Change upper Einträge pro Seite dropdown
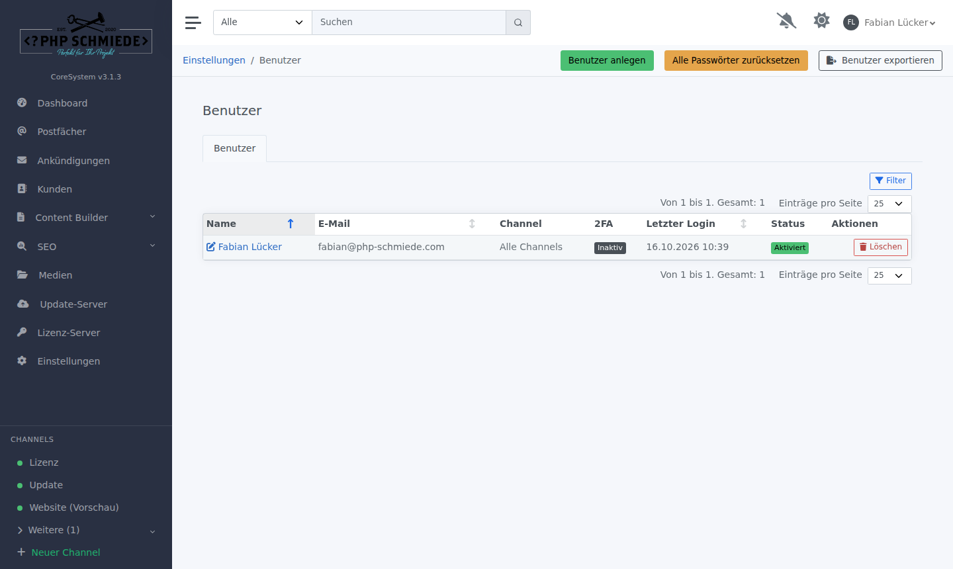 tap(889, 204)
